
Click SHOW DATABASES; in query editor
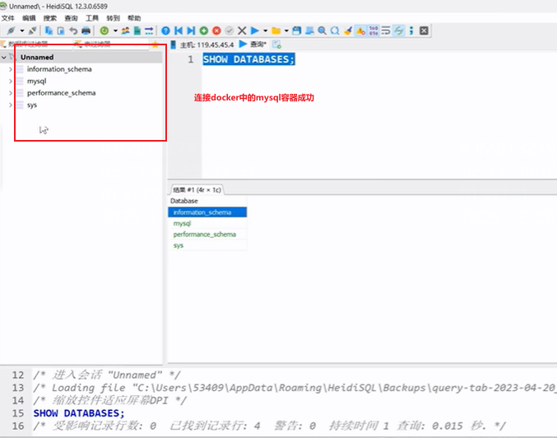point(248,59)
